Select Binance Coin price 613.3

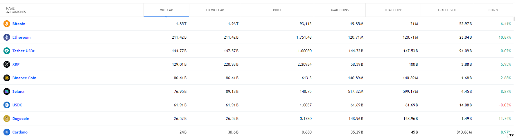click(306, 78)
